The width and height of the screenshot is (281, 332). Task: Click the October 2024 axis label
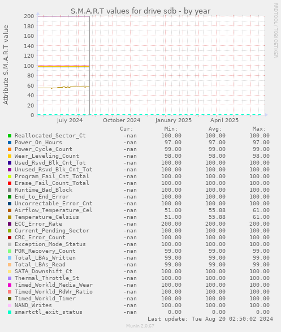point(122,120)
